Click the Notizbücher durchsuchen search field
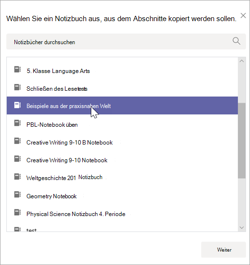The width and height of the screenshot is (250, 265). pos(126,42)
